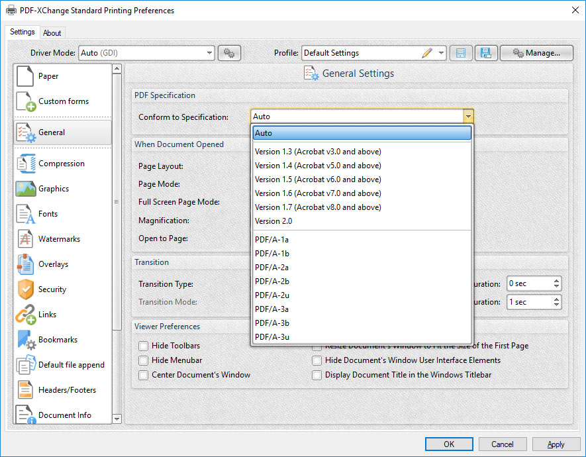
Task: Check Center Document's Window option
Action: (142, 375)
